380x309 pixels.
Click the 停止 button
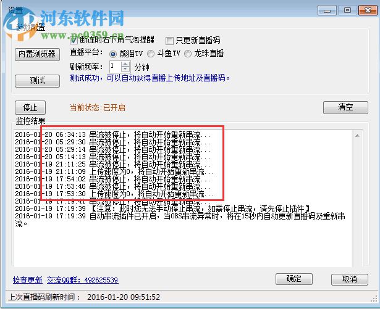(30, 107)
